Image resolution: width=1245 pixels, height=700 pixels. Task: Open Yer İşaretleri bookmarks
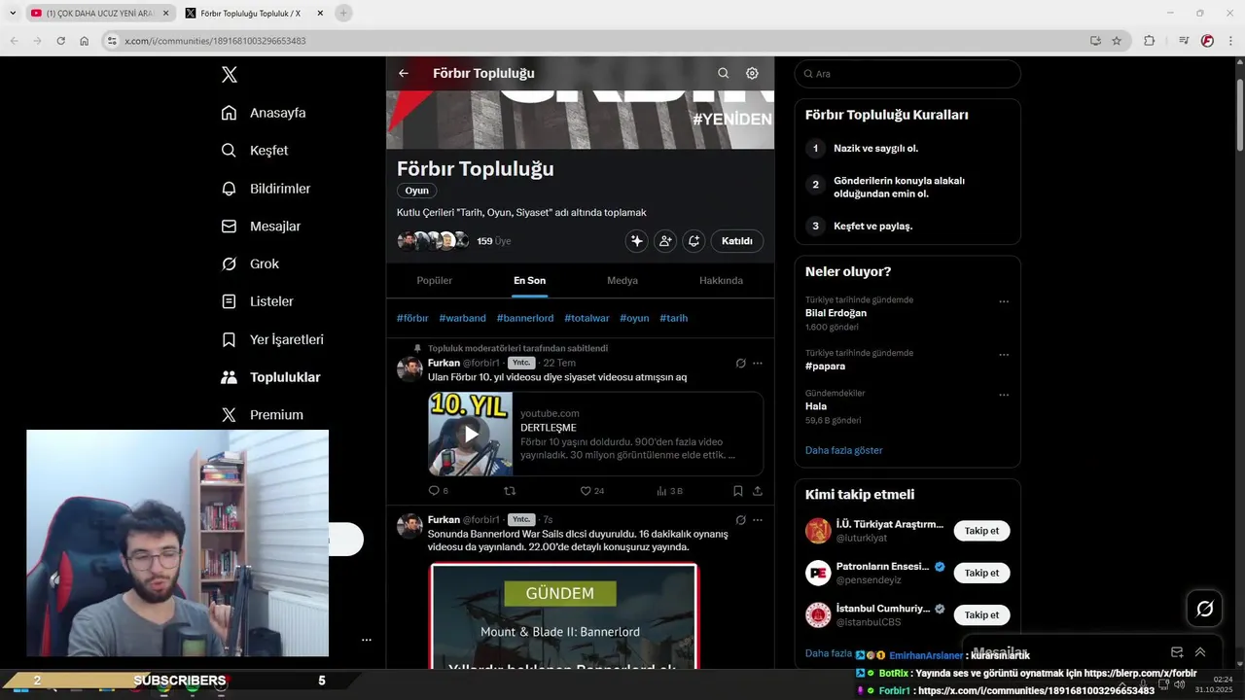pyautogui.click(x=272, y=339)
